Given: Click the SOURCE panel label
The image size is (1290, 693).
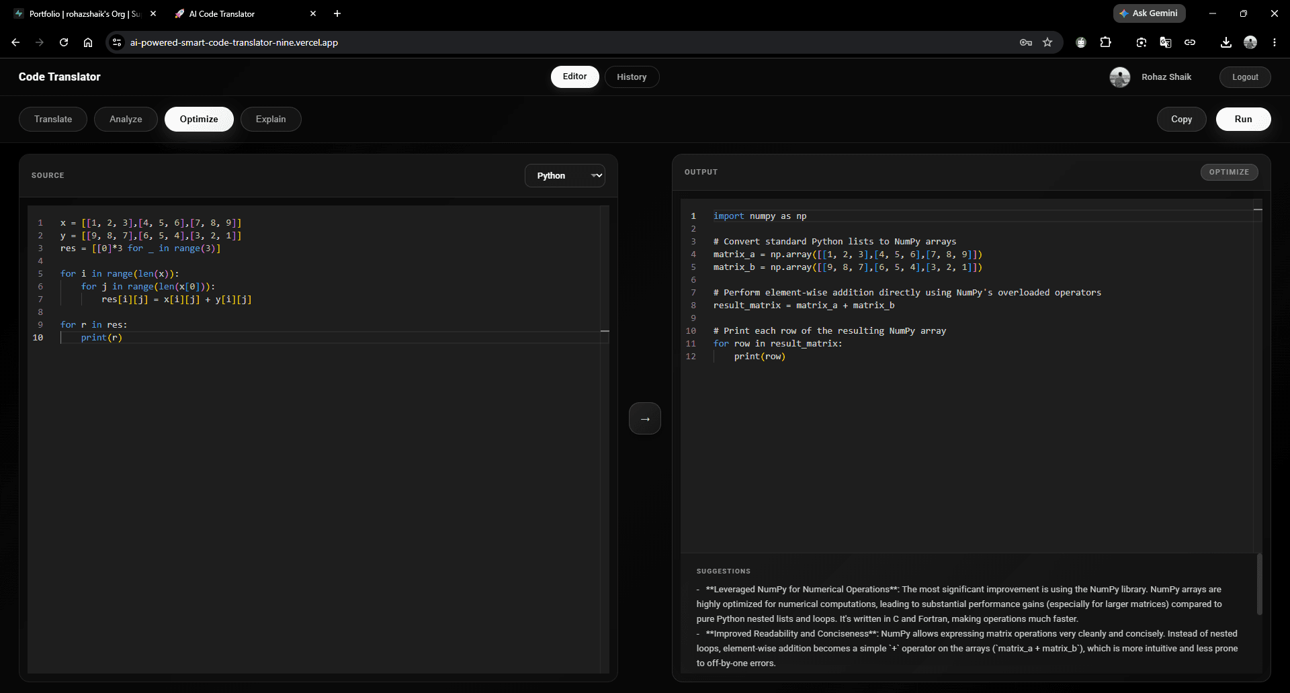Looking at the screenshot, I should 48,175.
